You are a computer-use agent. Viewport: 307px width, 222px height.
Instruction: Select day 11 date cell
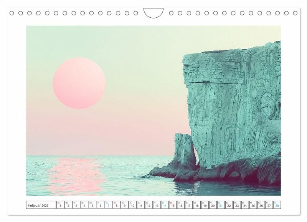click(x=140, y=205)
